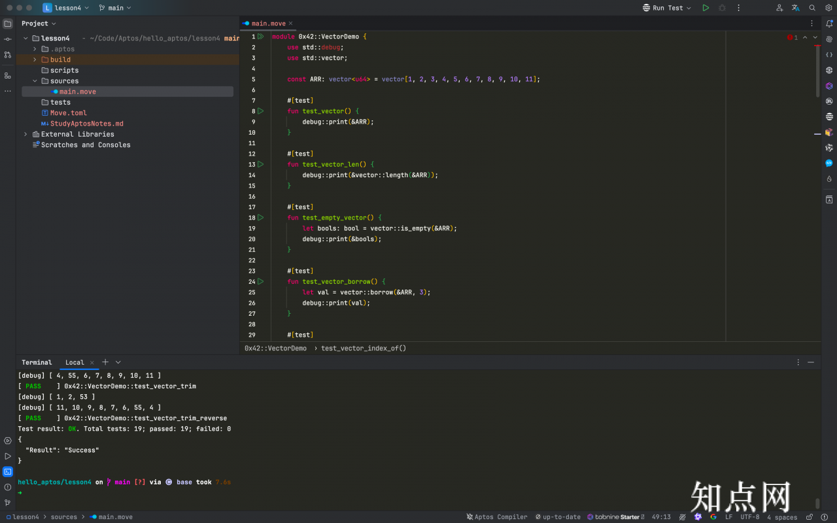Run test_vector from gutter

260,111
